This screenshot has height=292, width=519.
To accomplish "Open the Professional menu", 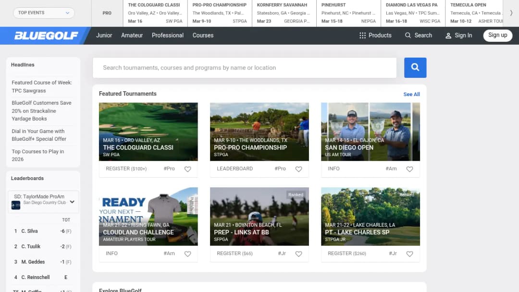I will 168,36.
